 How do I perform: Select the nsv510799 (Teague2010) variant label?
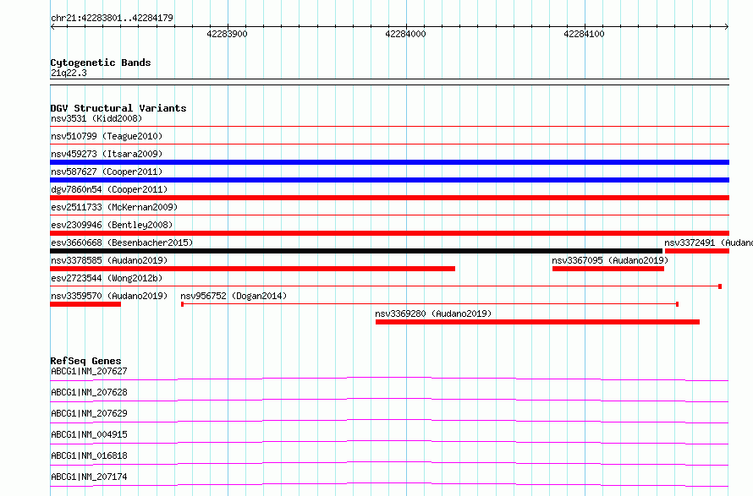(x=107, y=136)
